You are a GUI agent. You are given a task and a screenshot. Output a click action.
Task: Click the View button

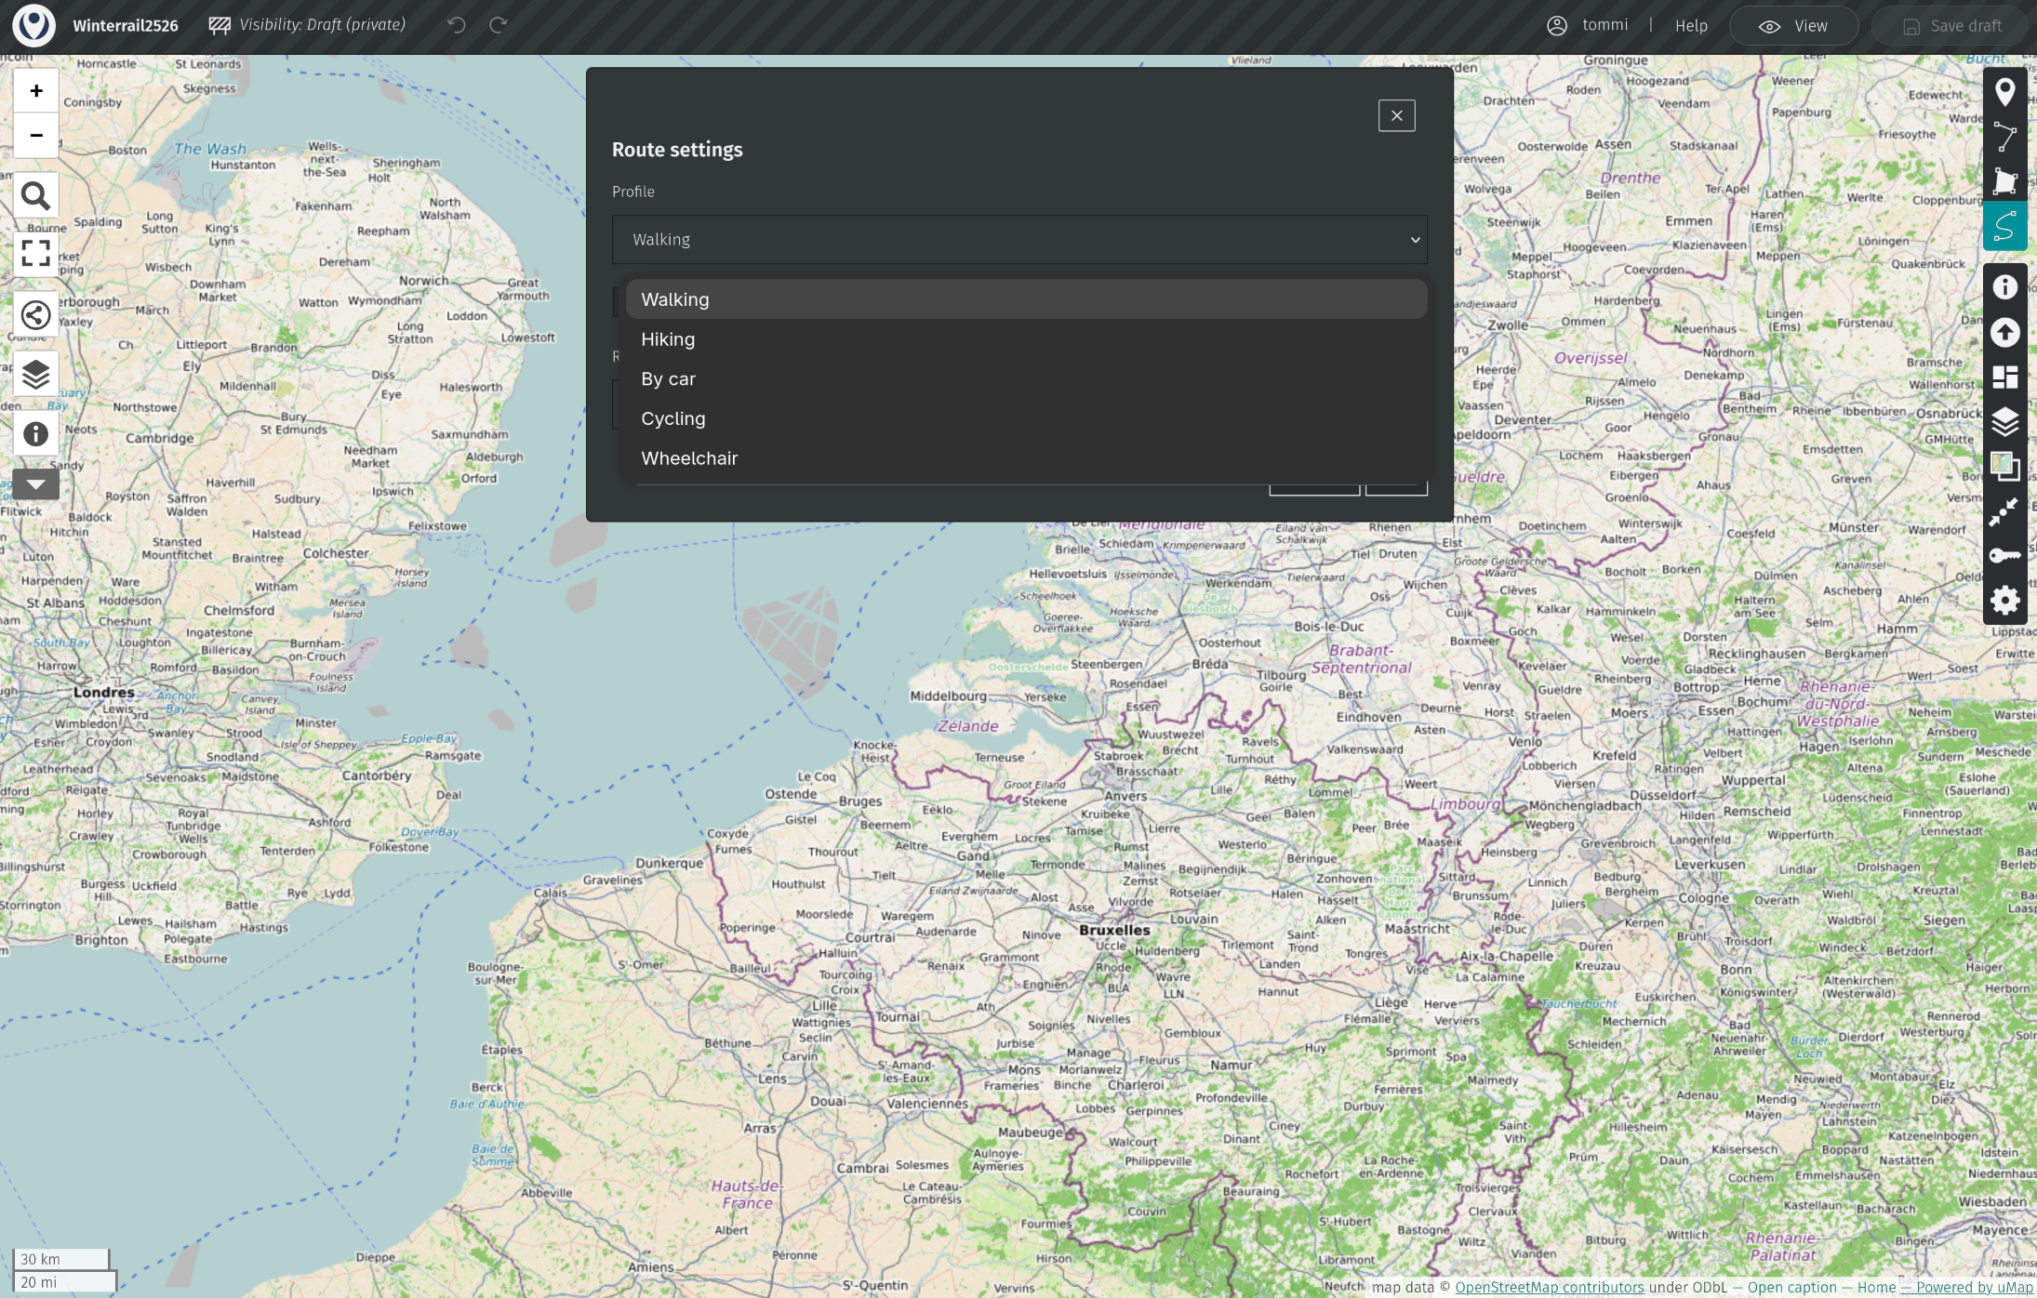click(x=1793, y=26)
